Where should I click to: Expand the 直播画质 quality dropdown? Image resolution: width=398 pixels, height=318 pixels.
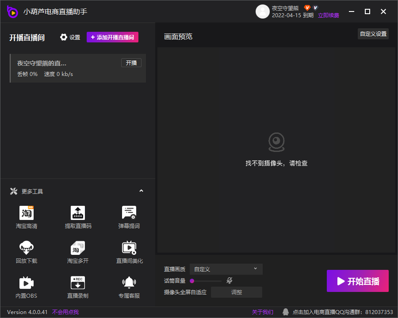click(226, 269)
